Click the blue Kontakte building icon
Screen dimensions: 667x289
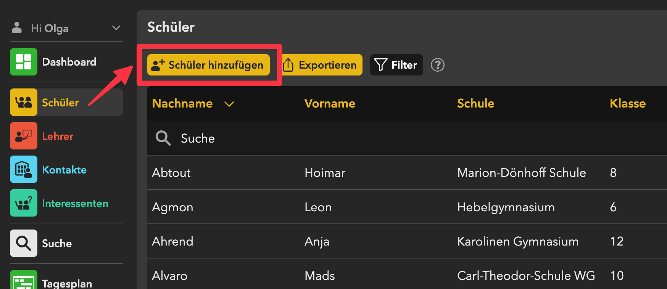[x=24, y=169]
